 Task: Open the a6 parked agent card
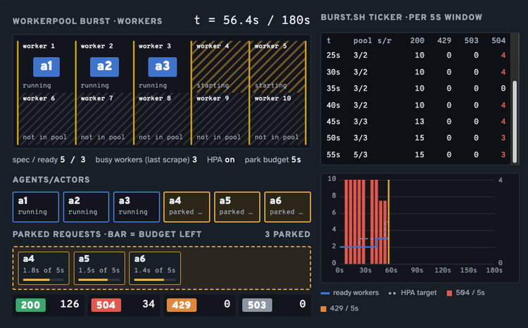[287, 207]
